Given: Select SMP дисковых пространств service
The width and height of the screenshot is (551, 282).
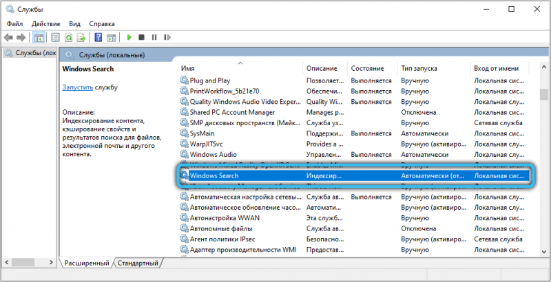Looking at the screenshot, I should (354, 122).
